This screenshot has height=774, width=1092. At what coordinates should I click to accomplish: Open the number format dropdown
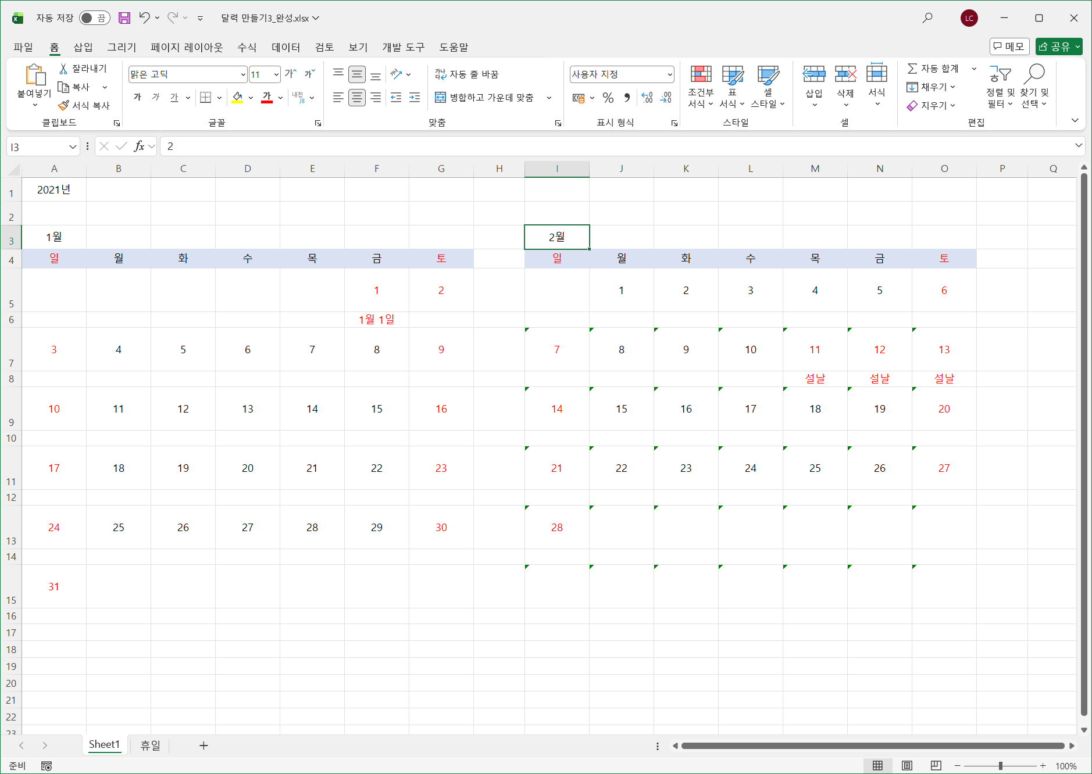click(670, 74)
